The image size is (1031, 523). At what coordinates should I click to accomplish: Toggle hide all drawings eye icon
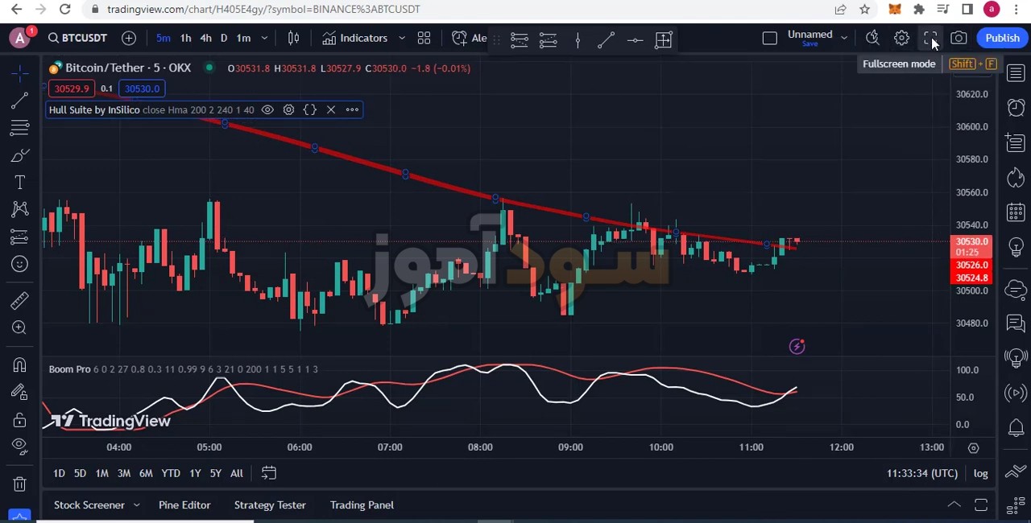pyautogui.click(x=20, y=447)
